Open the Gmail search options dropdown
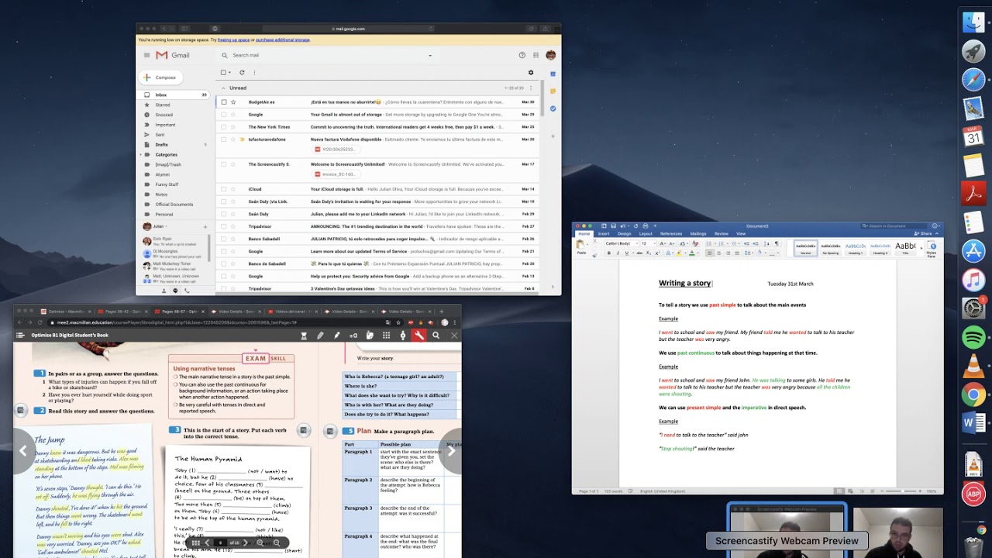The width and height of the screenshot is (992, 558). pos(430,55)
